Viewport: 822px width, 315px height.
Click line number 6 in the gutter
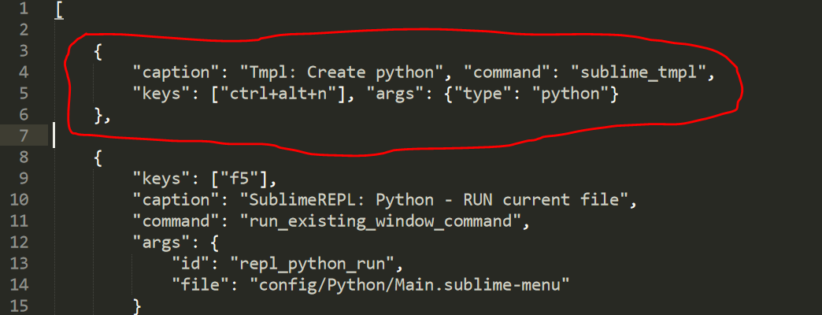25,115
